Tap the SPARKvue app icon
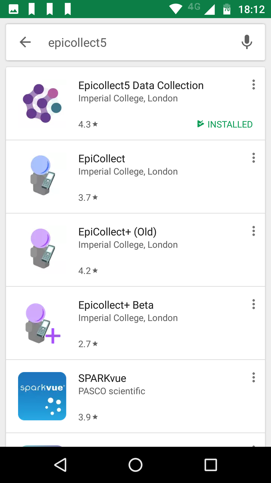 42,396
